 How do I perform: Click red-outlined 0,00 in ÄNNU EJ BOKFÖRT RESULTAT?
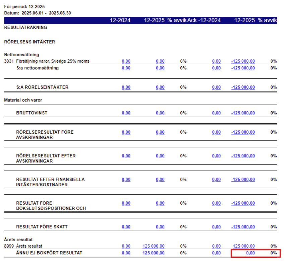pos(250,253)
